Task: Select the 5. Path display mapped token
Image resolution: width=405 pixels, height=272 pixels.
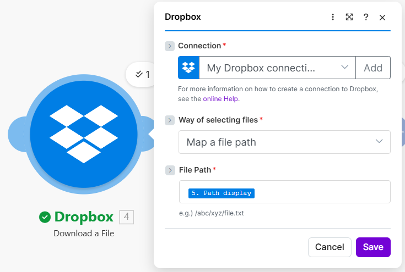Action: 221,193
